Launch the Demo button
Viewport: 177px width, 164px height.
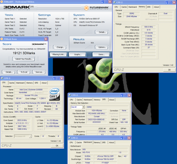(x=101, y=55)
